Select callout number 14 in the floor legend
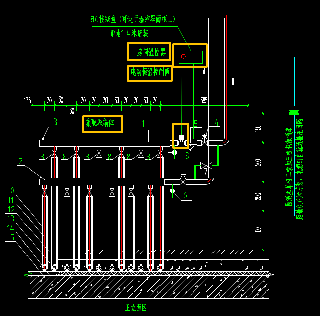Image resolution: width=320 pixels, height=316 pixels. (x=10, y=228)
